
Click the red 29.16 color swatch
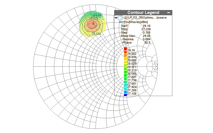(x=125, y=49)
